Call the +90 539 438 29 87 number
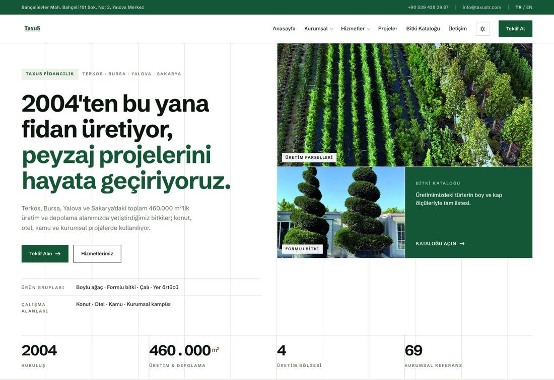 pyautogui.click(x=428, y=7)
